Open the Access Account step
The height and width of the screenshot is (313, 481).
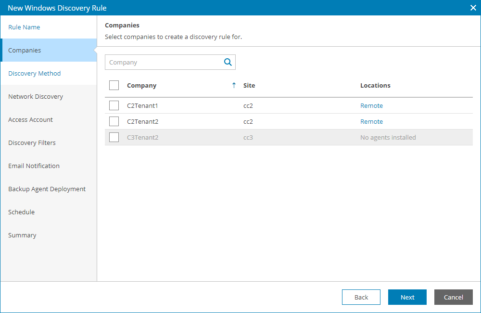31,119
